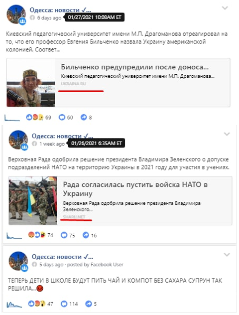Click the '6 days ago' timestamp
The width and height of the screenshot is (239, 315).
coord(49,18)
